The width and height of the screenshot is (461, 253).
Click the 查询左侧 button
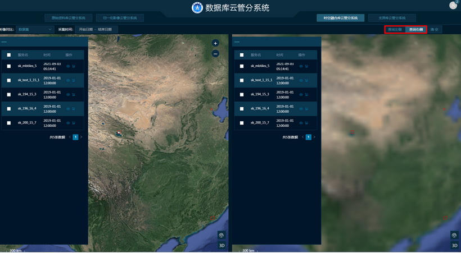pyautogui.click(x=395, y=29)
